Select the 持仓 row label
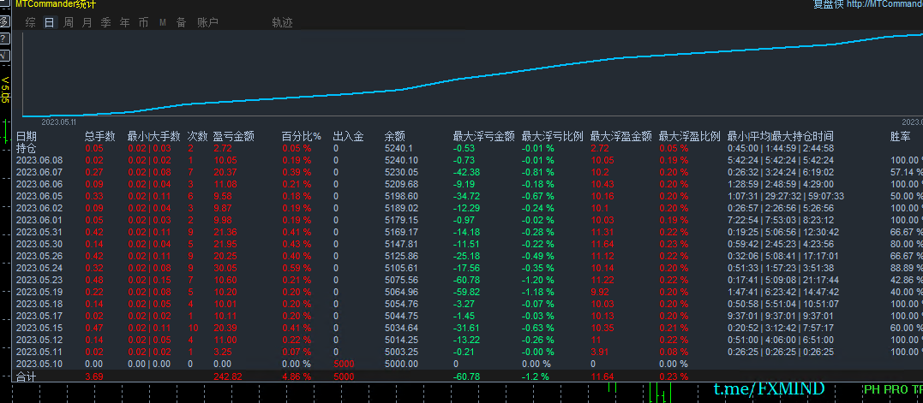The image size is (923, 403). click(26, 148)
